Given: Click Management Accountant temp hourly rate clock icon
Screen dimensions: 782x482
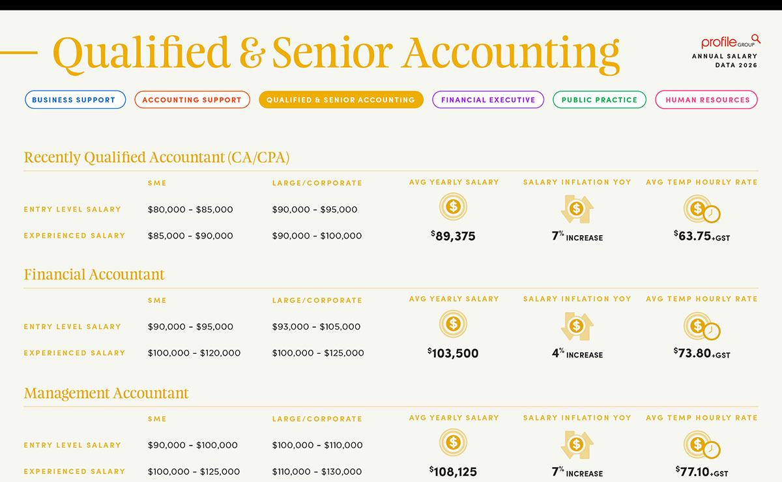Looking at the screenshot, I should [701, 446].
